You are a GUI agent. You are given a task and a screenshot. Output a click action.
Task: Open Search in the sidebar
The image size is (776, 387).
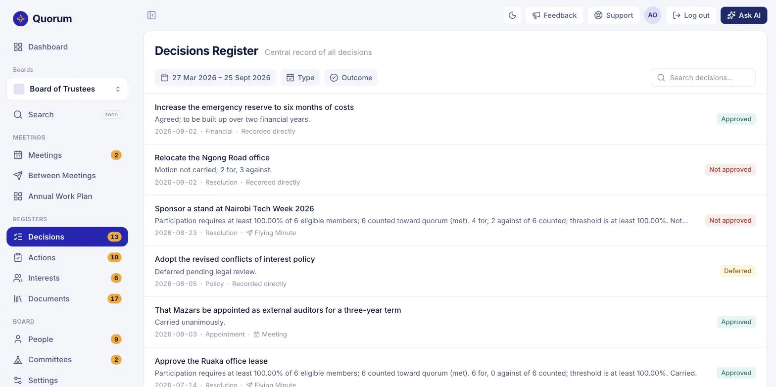point(67,115)
